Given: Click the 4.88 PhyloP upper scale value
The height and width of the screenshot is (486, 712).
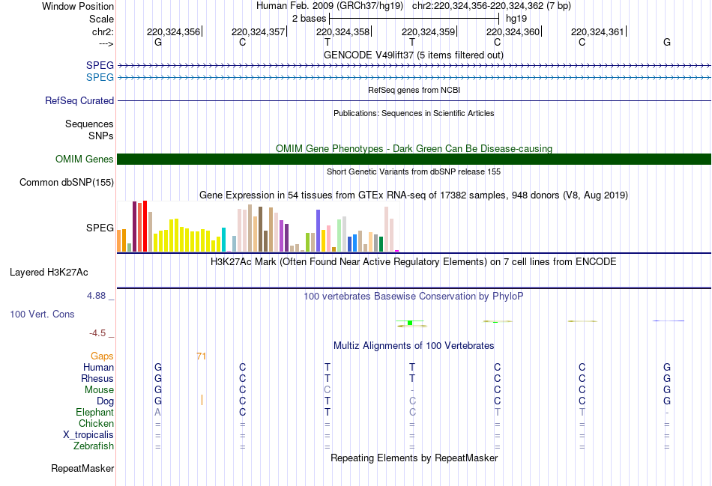Looking at the screenshot, I should [96, 296].
